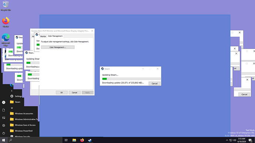
Task: Click the fully visible Cancel in right-side blank window
Action: tap(244, 94)
